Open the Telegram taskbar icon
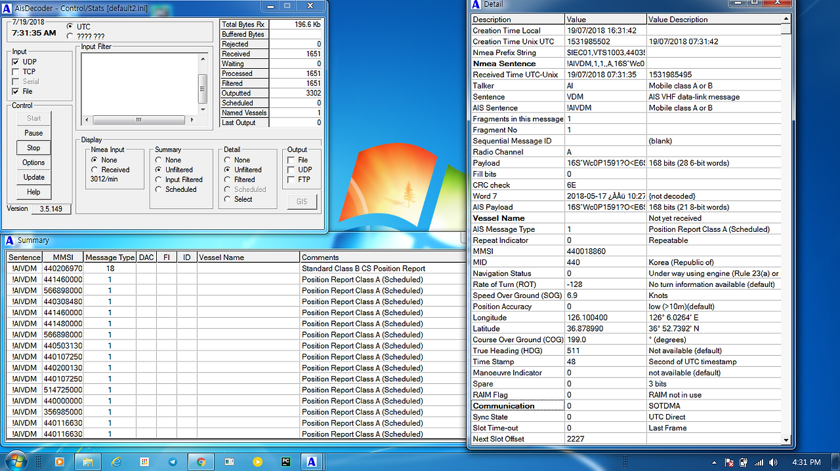Image resolution: width=840 pixels, height=471 pixels. pos(173,462)
